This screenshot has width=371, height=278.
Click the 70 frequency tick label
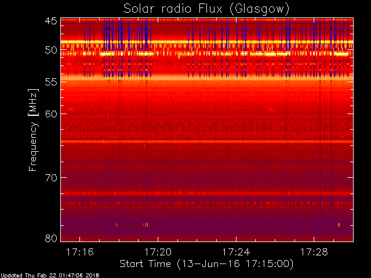point(51,178)
